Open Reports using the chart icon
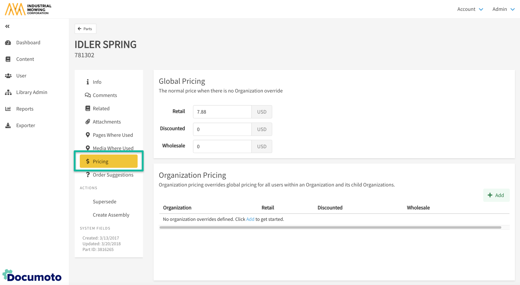The image size is (520, 285). pyautogui.click(x=8, y=109)
